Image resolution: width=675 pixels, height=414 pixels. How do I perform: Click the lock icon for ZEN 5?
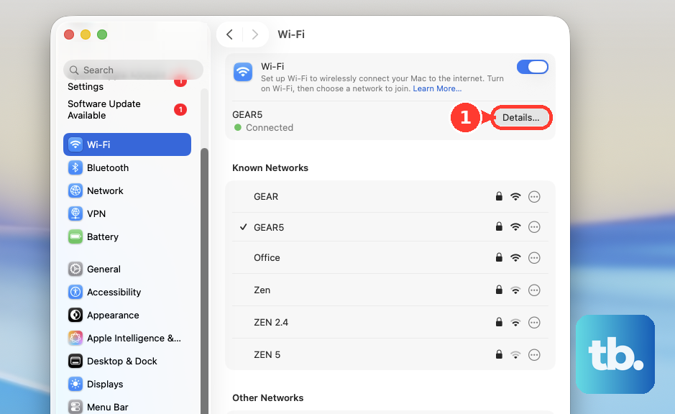(x=499, y=354)
